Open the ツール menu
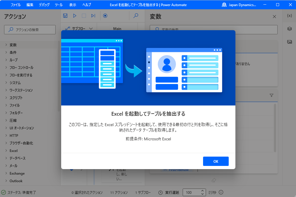The width and height of the screenshot is (296, 197). (x=59, y=5)
